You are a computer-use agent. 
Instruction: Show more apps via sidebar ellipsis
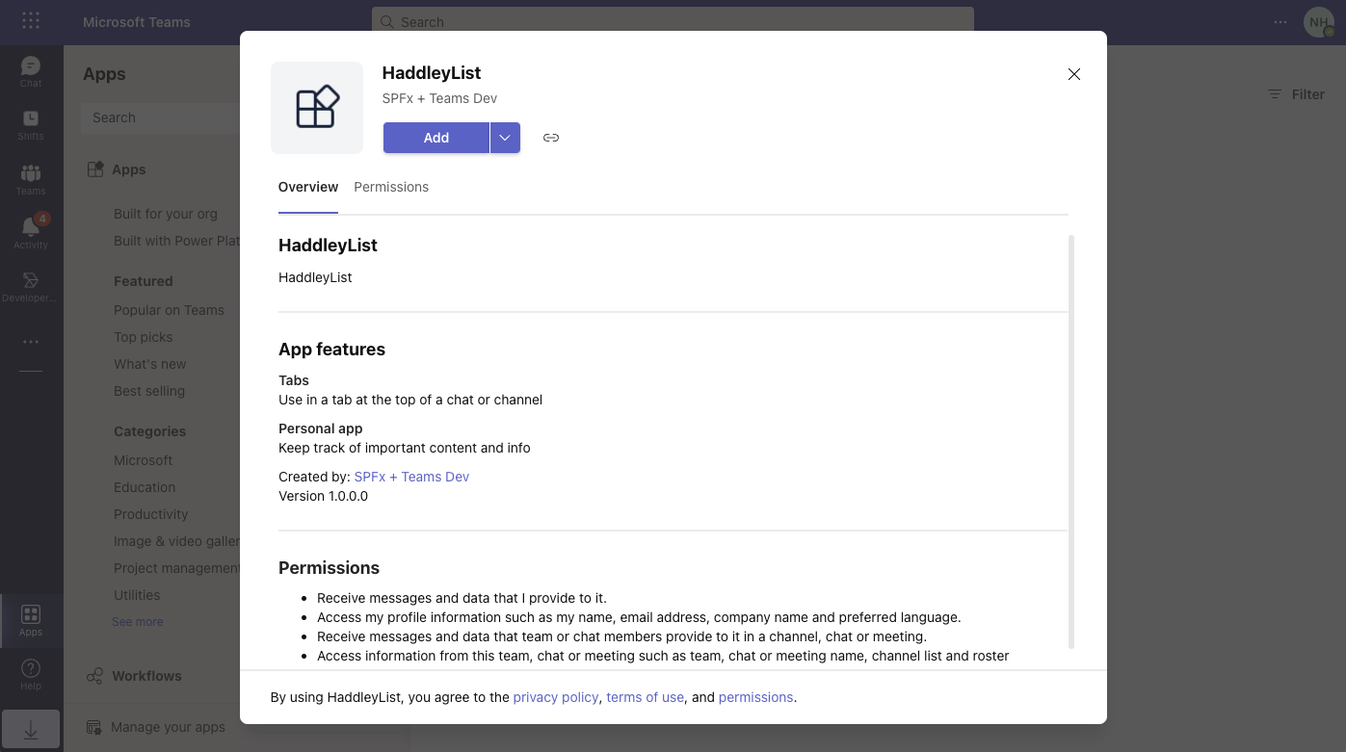pos(31,342)
